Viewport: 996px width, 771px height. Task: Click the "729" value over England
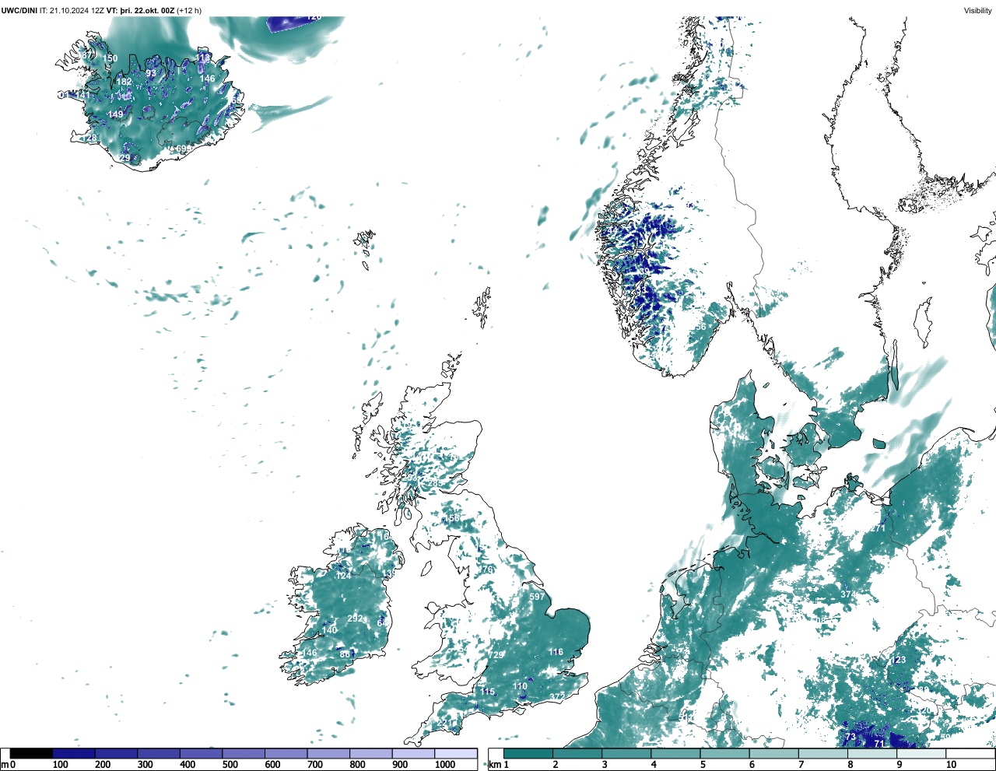[x=496, y=655]
